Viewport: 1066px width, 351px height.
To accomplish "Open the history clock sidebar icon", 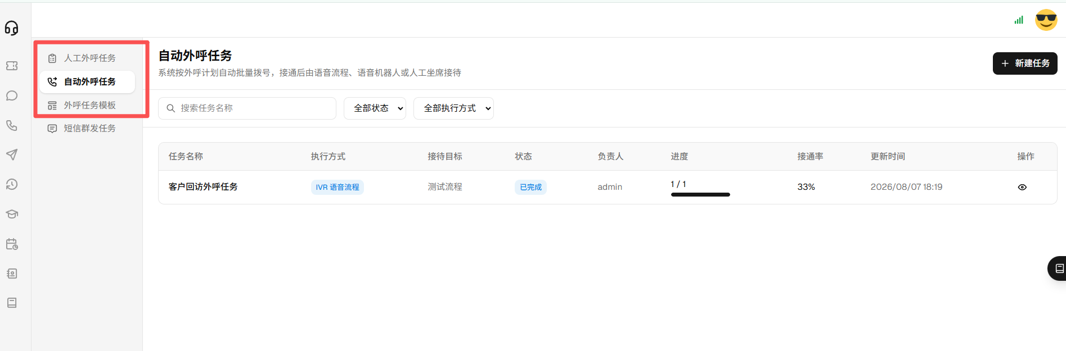I will coord(12,184).
